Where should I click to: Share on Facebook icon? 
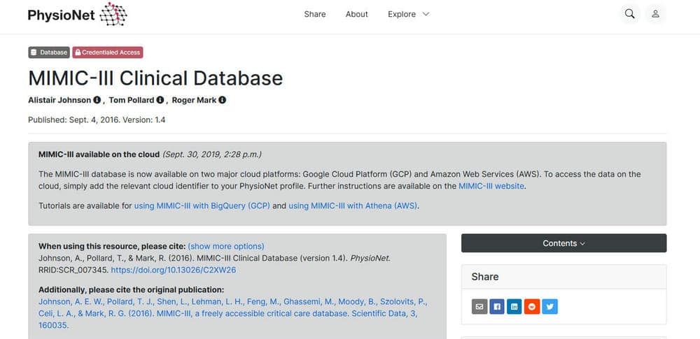(x=497, y=306)
